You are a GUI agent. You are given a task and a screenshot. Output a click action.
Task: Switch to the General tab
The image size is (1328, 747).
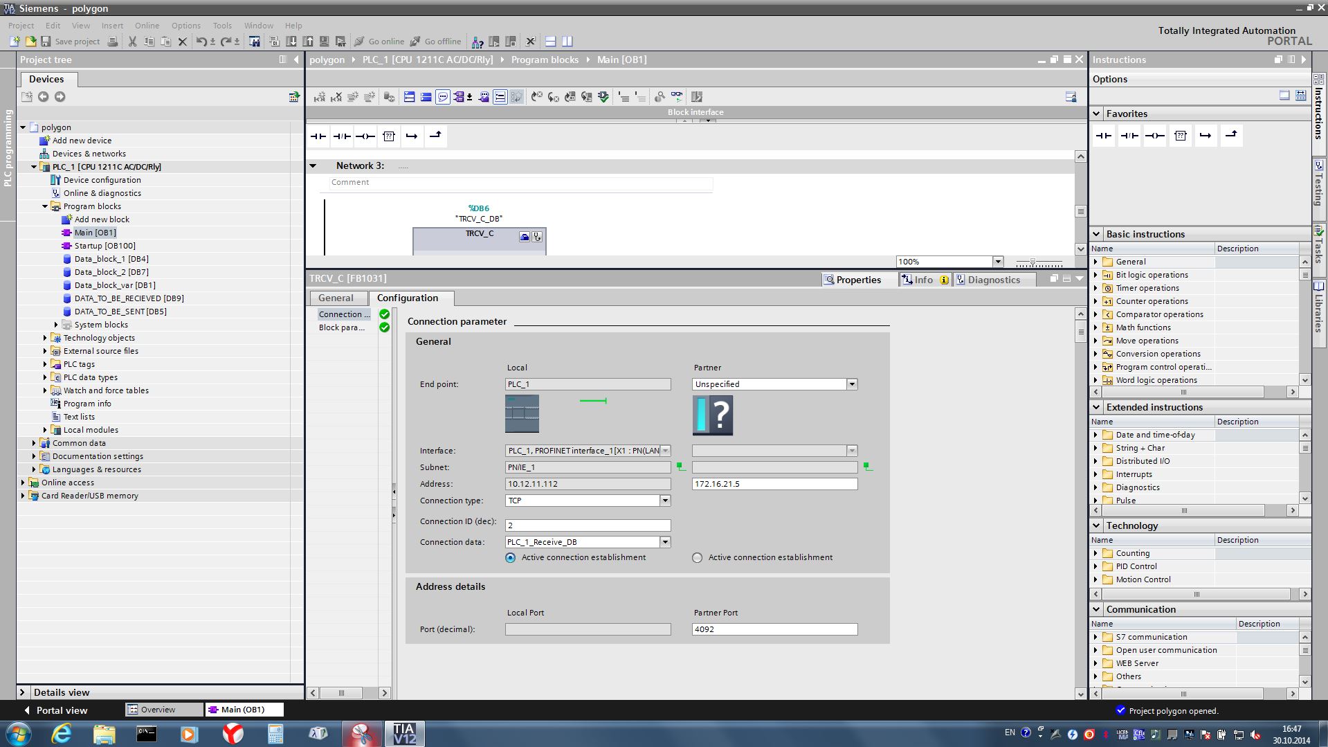(336, 298)
